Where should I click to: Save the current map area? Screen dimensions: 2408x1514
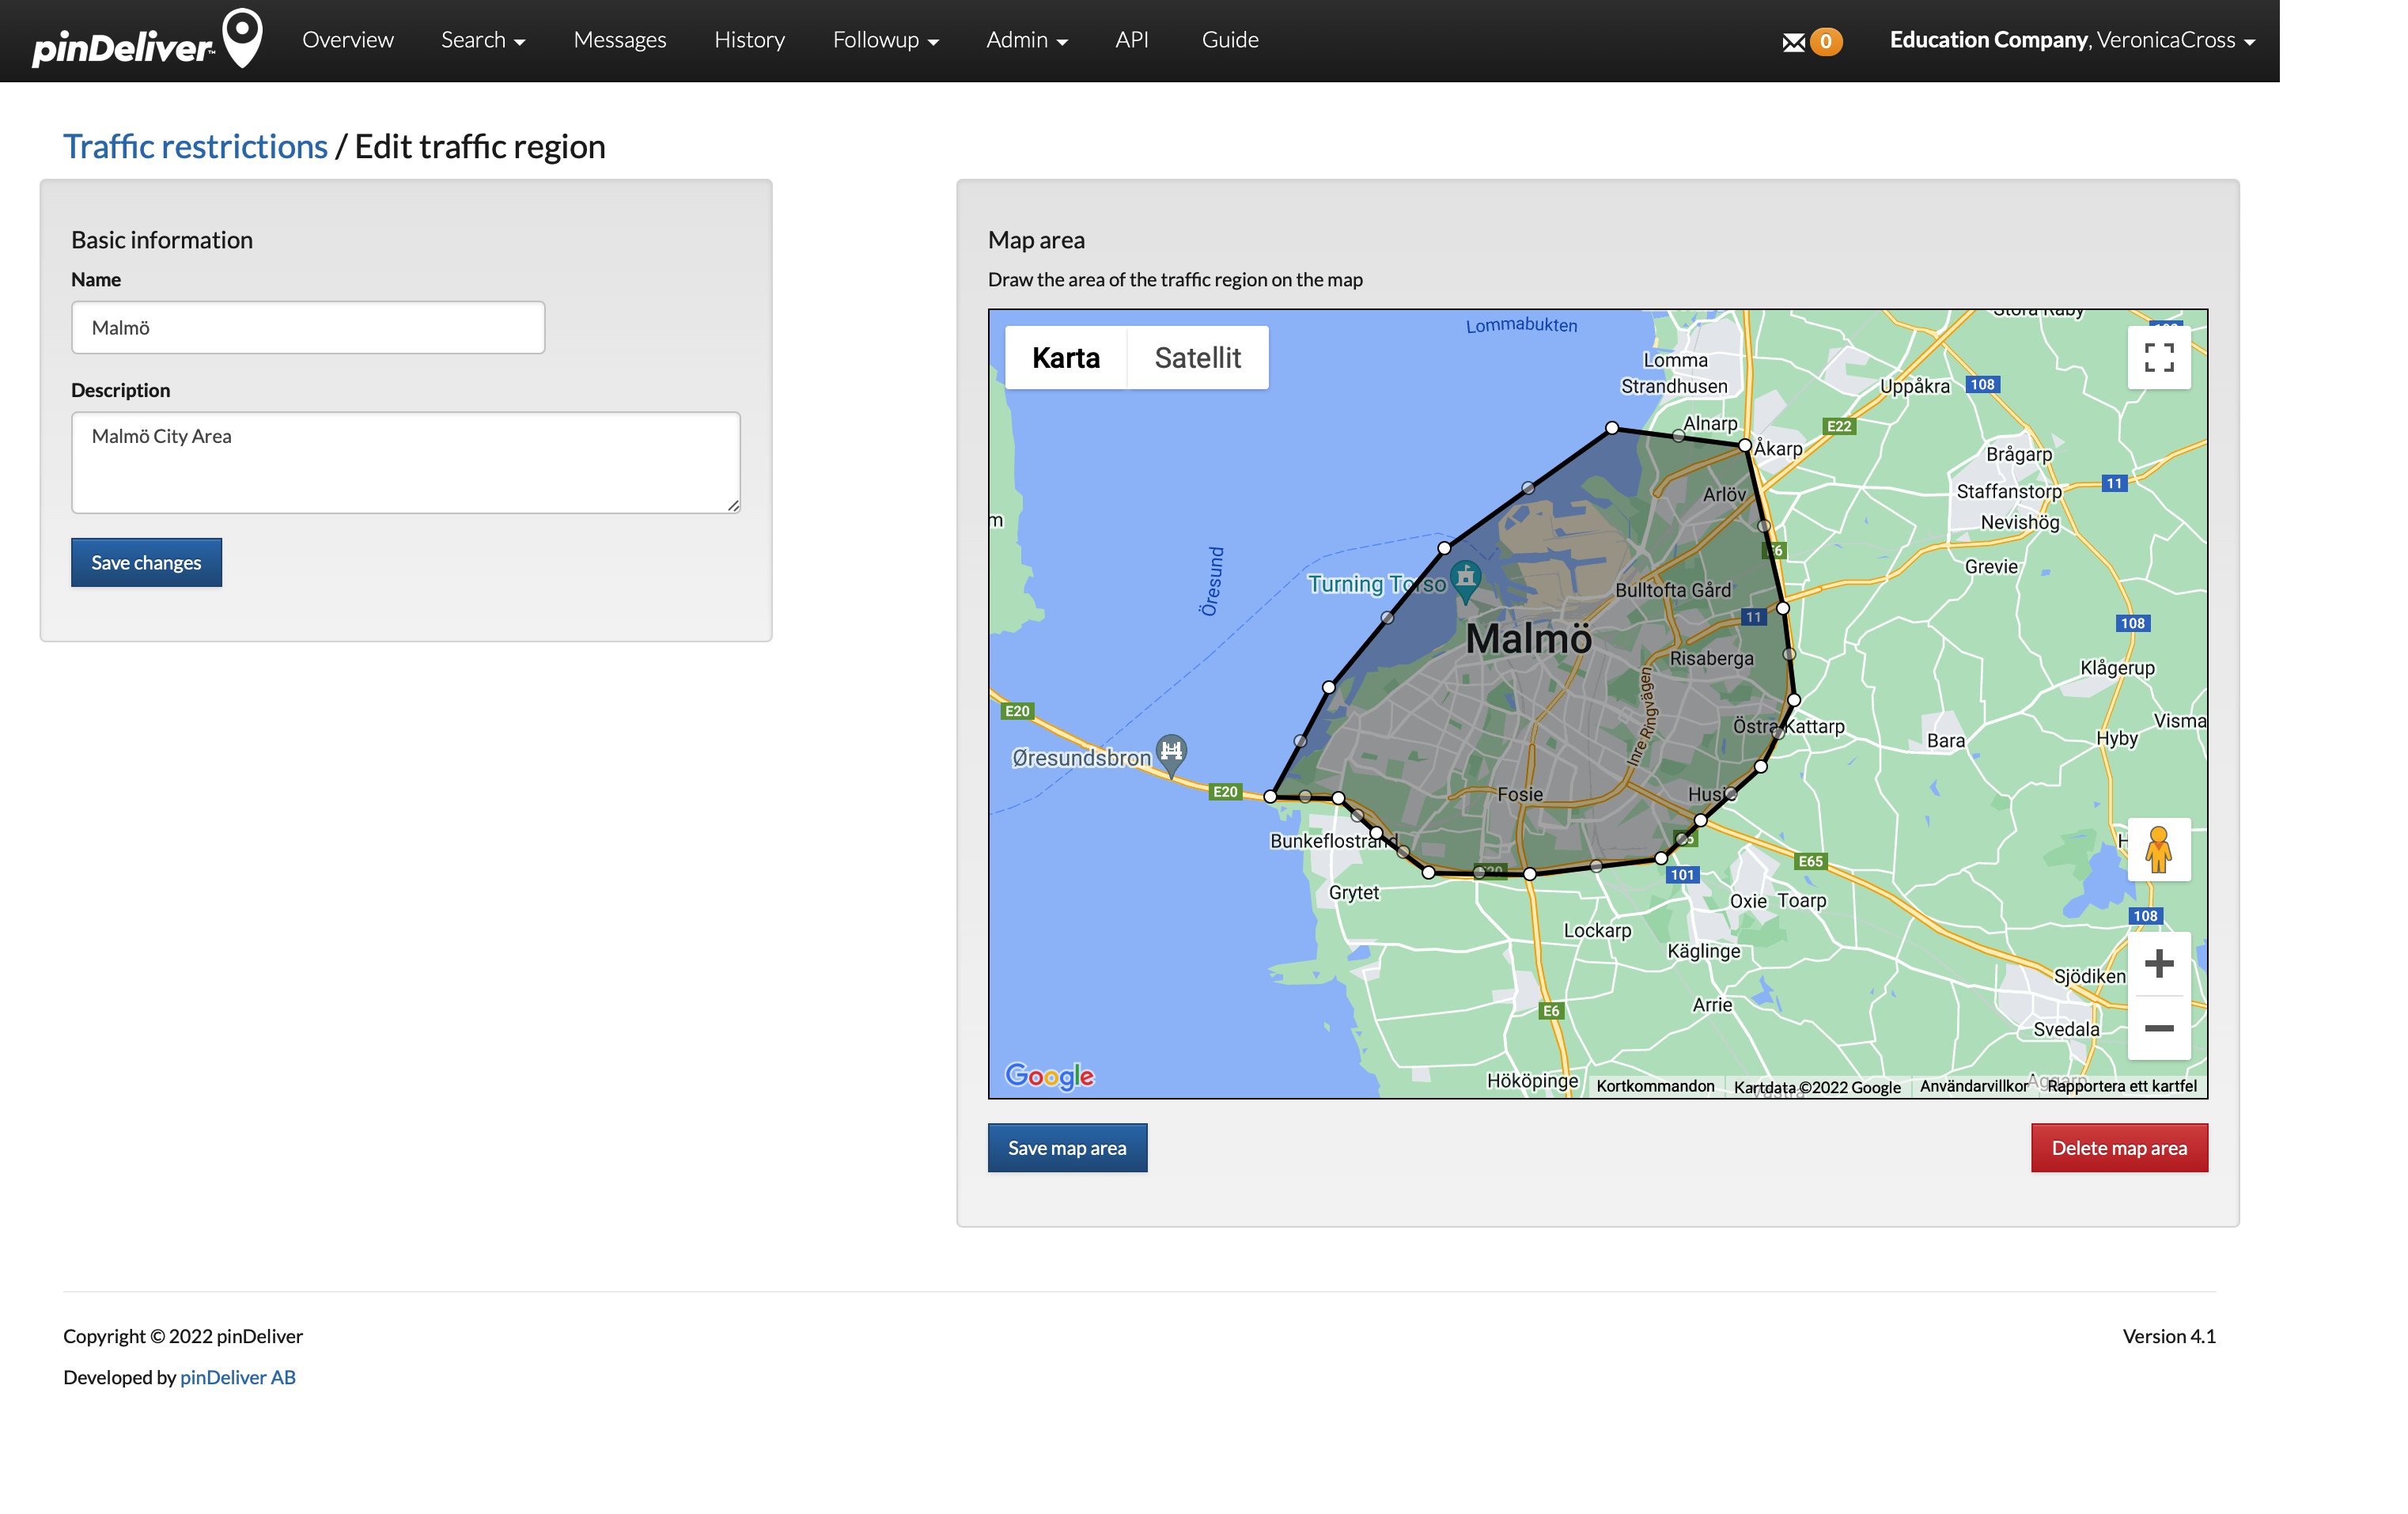1064,1148
